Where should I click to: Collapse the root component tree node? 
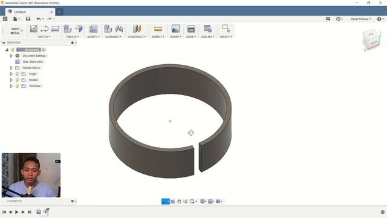pyautogui.click(x=7, y=50)
